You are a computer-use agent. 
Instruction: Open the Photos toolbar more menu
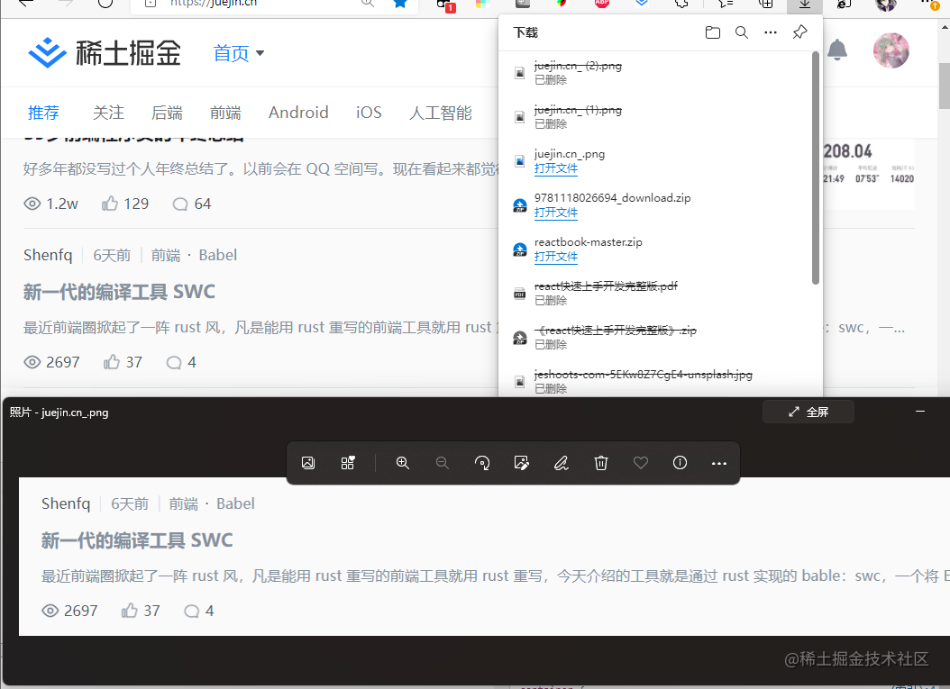tap(719, 463)
